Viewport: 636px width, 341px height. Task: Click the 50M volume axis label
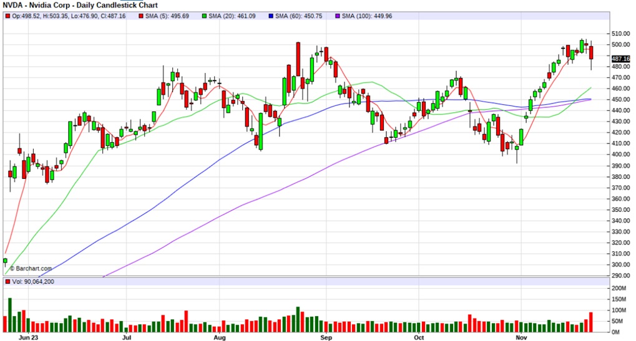coord(617,321)
